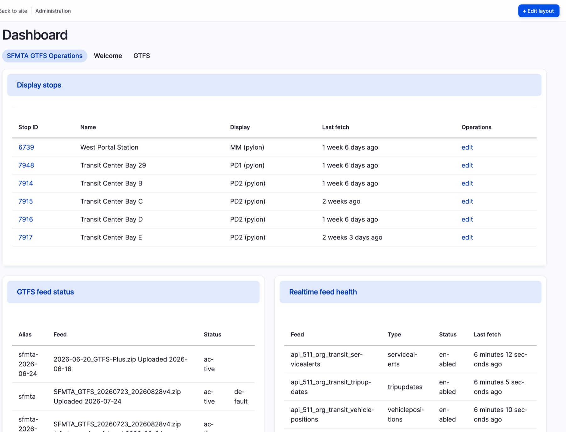The height and width of the screenshot is (432, 566).
Task: Open stop ID 7915 link
Action: click(26, 201)
